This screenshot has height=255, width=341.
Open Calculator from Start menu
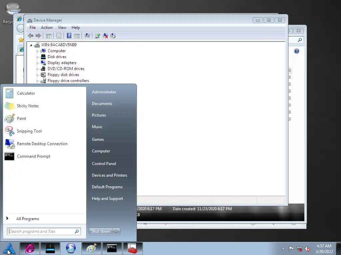click(45, 93)
